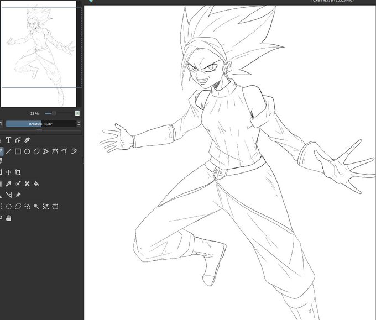Click the button right of zoom slider
Screen dimensions: 376x320
[x=77, y=113]
